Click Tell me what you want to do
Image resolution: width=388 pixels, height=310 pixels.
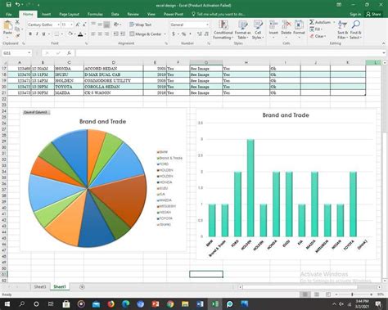pyautogui.click(x=219, y=14)
